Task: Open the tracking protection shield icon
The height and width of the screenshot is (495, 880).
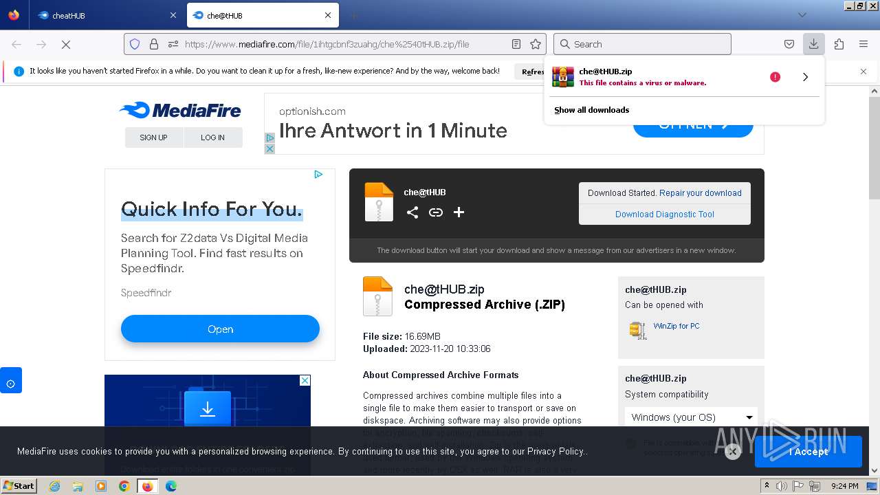Action: [135, 44]
